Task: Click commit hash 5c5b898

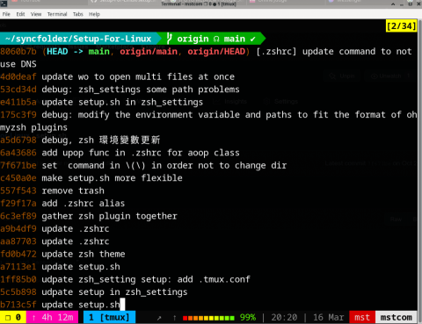Action: 18,292
